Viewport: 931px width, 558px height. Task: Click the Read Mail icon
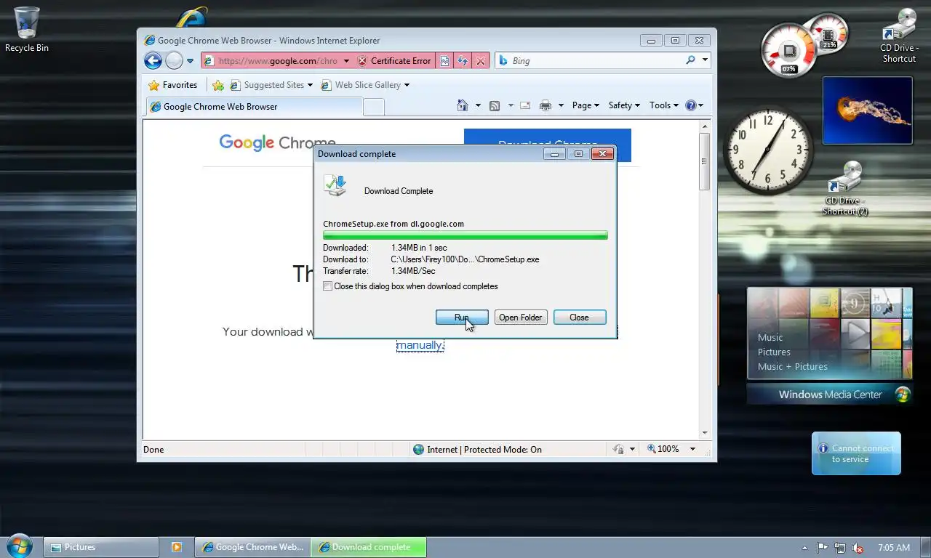524,105
